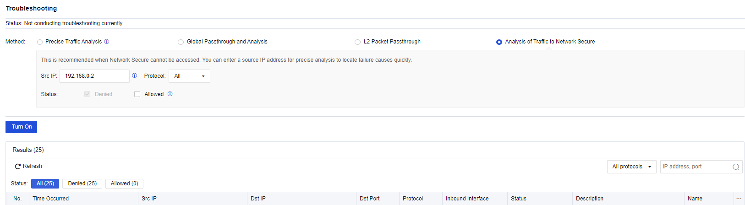The image size is (745, 205).
Task: Click the IP address, port search box
Action: (x=695, y=167)
